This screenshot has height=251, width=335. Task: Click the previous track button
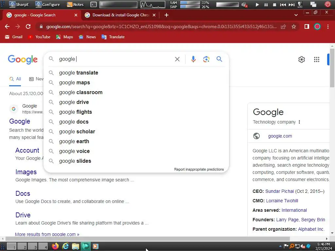click(x=283, y=5)
